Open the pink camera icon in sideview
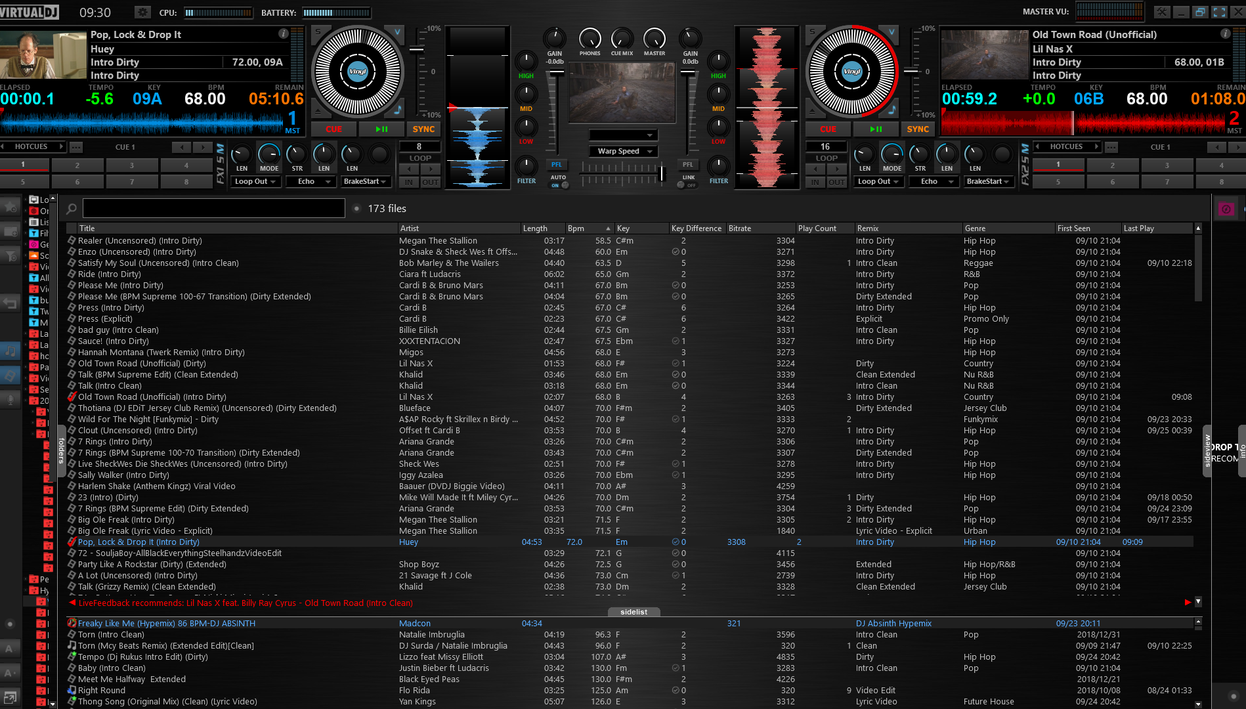 tap(1226, 209)
